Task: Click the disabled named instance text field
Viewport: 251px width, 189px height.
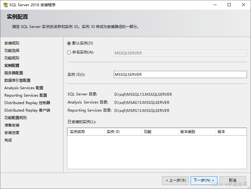Action: coord(180,53)
